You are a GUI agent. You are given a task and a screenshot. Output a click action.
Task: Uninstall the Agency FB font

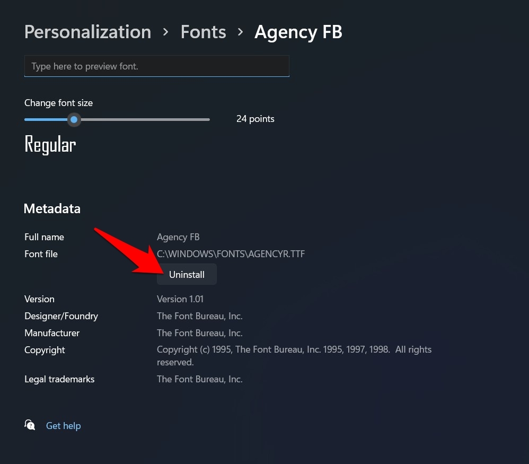187,274
